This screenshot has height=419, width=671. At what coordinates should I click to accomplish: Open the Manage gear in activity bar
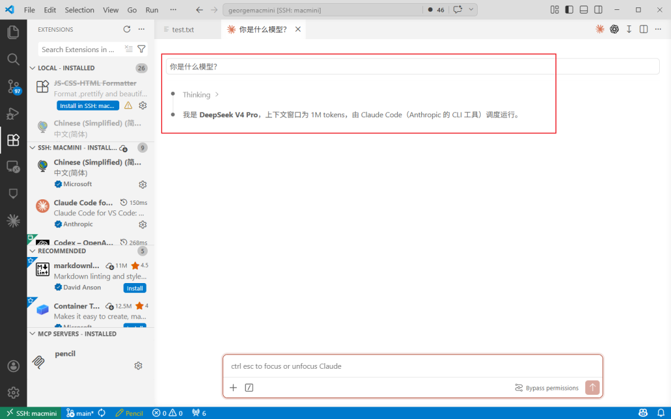pos(13,392)
